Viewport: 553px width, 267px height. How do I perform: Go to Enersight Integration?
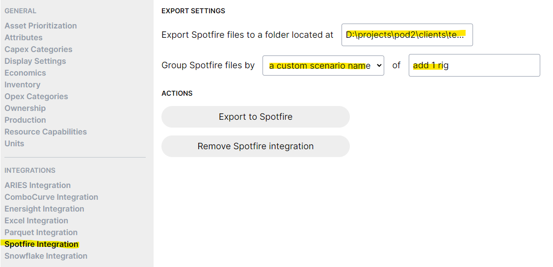[x=45, y=209]
